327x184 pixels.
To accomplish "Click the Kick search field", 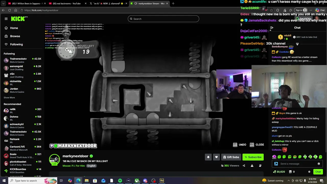I will [x=163, y=19].
